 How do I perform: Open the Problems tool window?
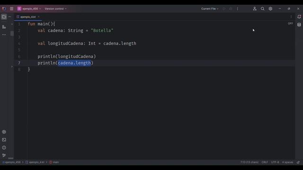coord(4,148)
